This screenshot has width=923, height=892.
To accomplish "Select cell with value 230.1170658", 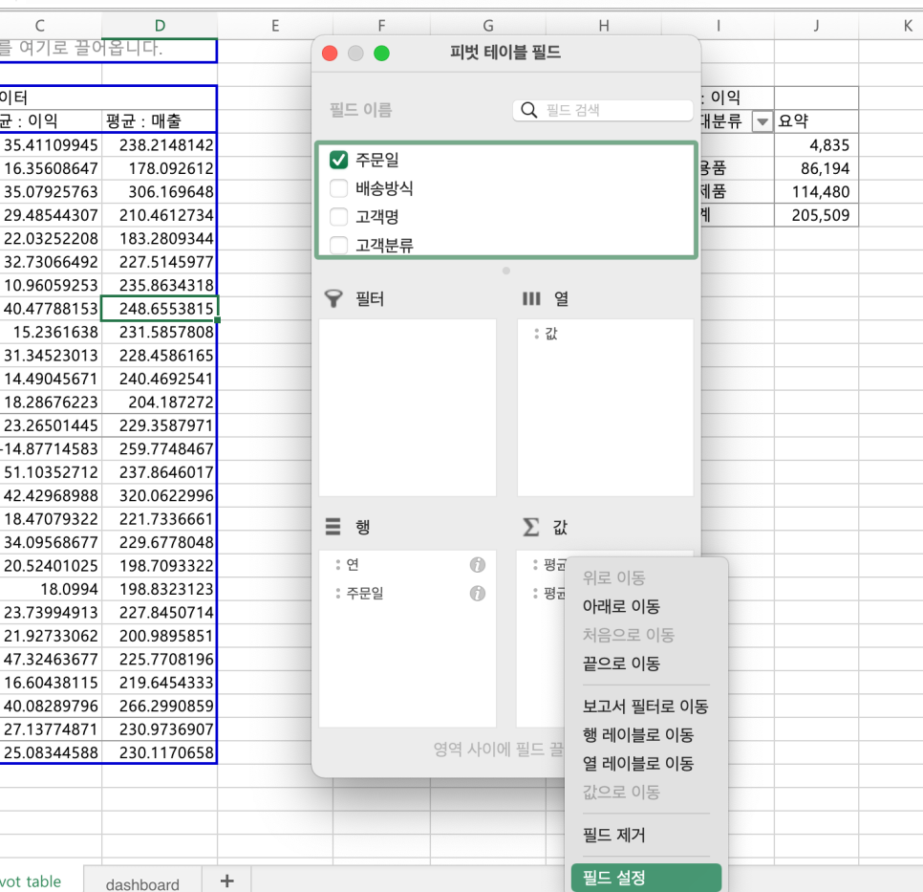I will 160,753.
